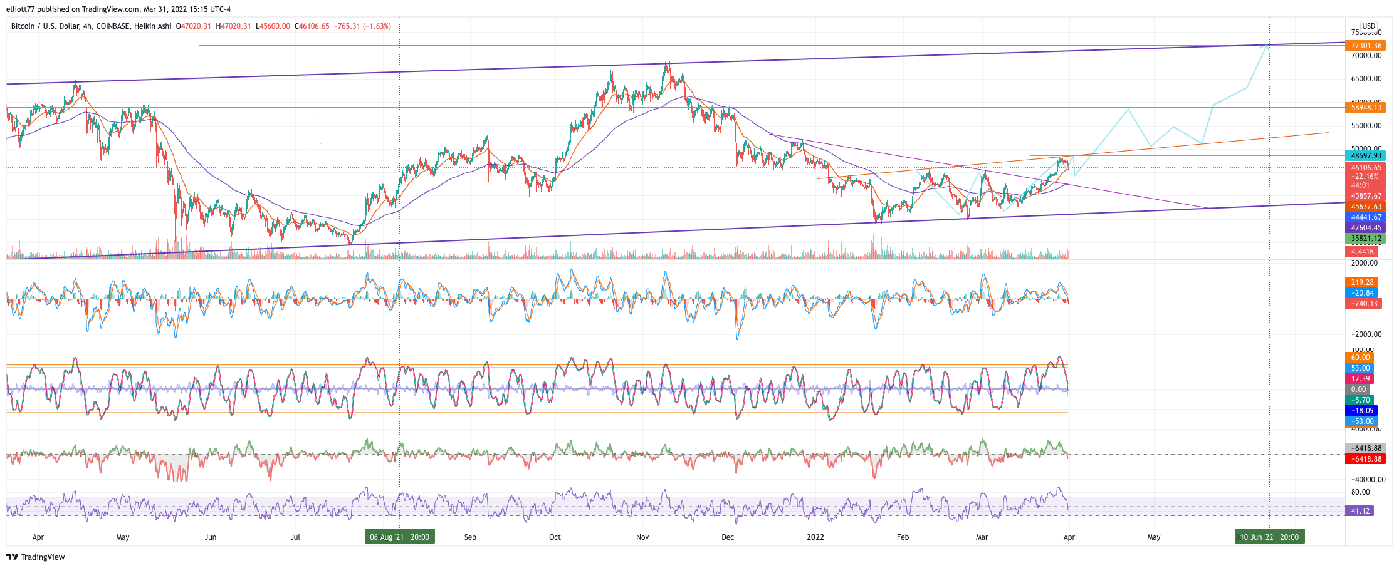Image resolution: width=1399 pixels, height=568 pixels.
Task: Click the red -6418.88 indicator label
Action: click(1365, 459)
